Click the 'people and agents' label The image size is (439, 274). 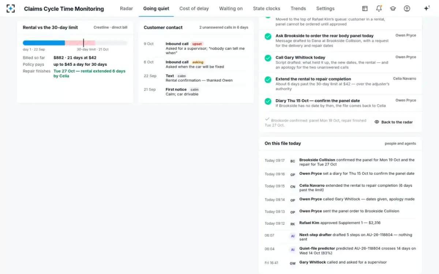point(400,144)
